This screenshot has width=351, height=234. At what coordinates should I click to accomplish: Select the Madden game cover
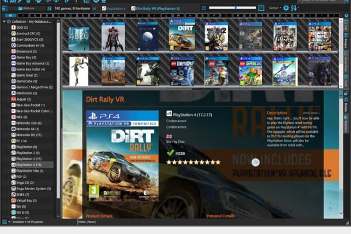(x=285, y=71)
